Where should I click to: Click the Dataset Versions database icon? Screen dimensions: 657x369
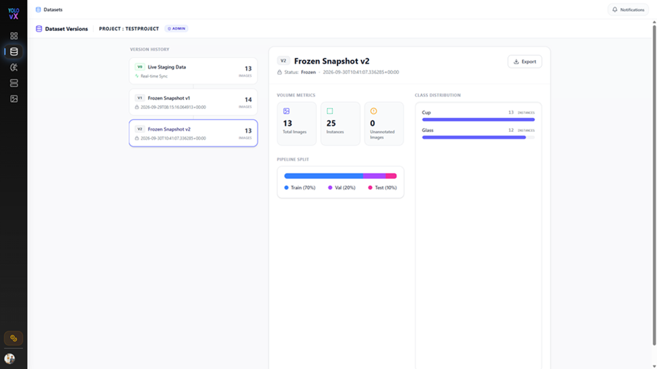pyautogui.click(x=39, y=29)
